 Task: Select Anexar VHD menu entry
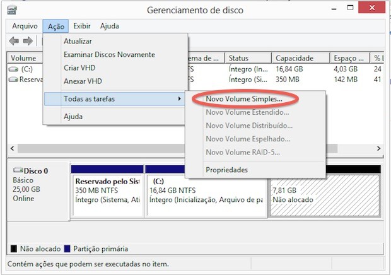[x=83, y=81]
